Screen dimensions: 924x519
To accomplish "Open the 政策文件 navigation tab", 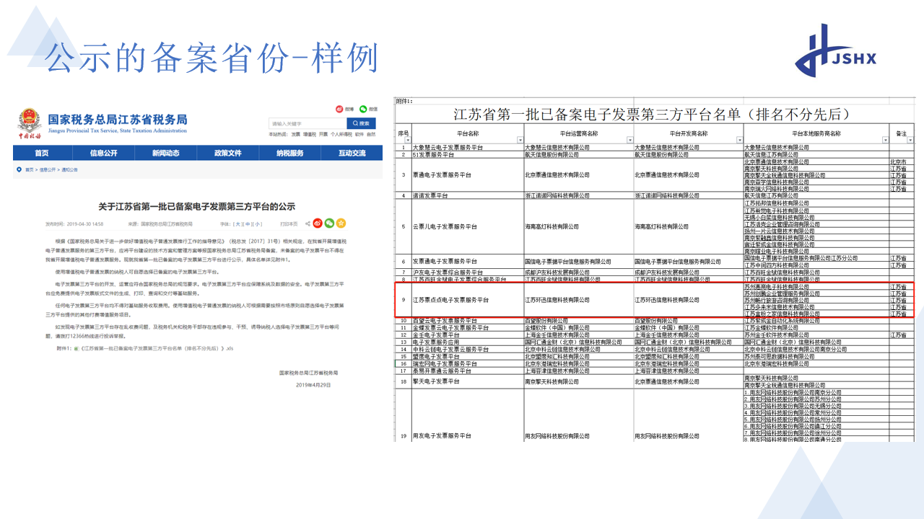I will (x=228, y=153).
